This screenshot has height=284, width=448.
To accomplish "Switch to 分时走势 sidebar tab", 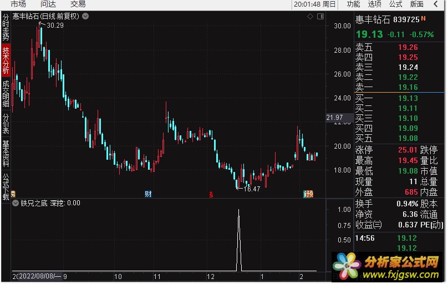I will [6, 27].
